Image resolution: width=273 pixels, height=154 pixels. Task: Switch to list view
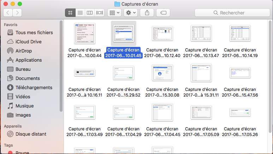coord(80,13)
